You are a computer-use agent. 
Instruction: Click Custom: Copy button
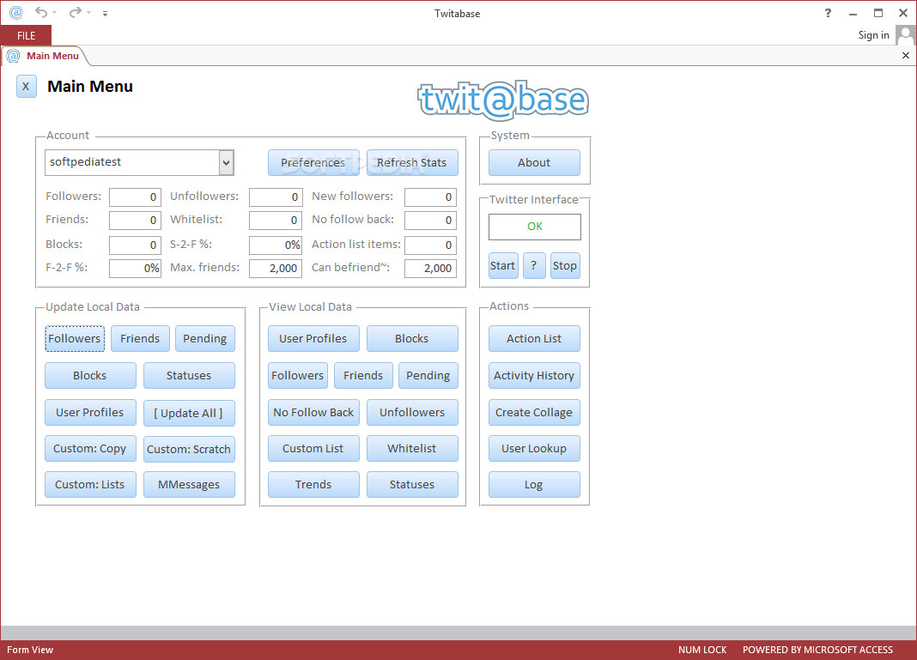(90, 449)
